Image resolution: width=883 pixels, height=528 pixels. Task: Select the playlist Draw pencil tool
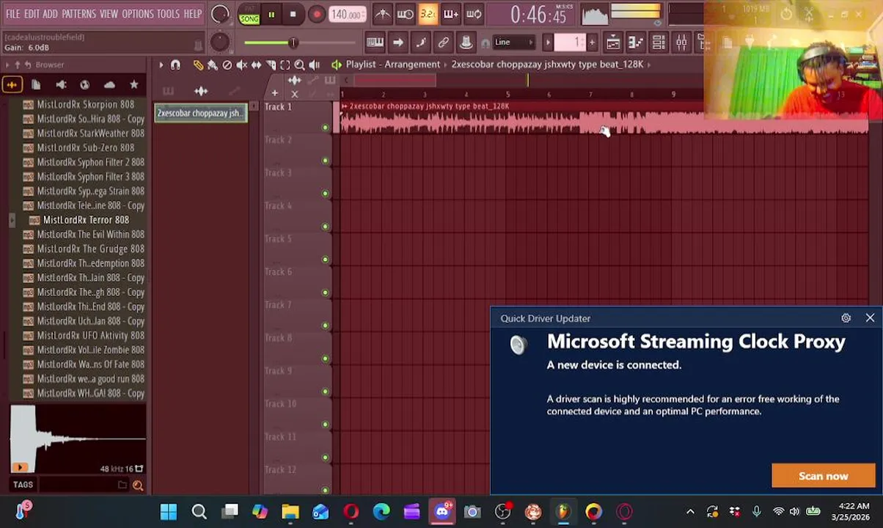pos(198,65)
